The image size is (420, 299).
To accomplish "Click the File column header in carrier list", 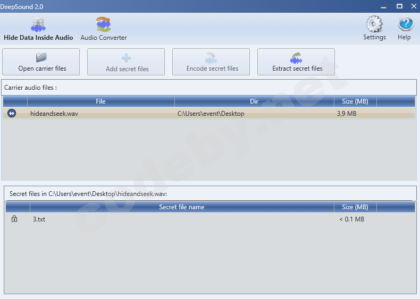I will (x=100, y=101).
